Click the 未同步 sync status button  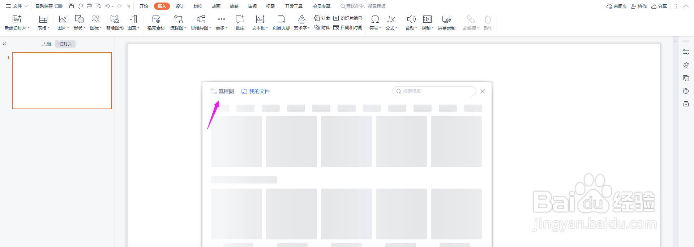[617, 6]
